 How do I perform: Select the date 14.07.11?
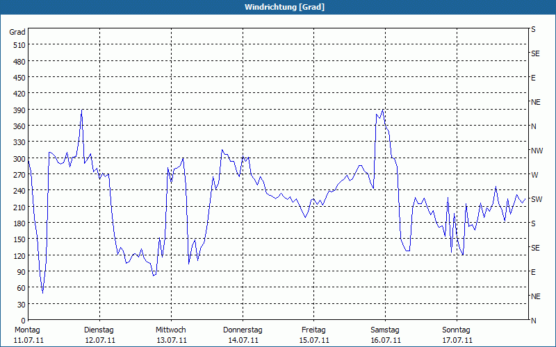point(243,341)
